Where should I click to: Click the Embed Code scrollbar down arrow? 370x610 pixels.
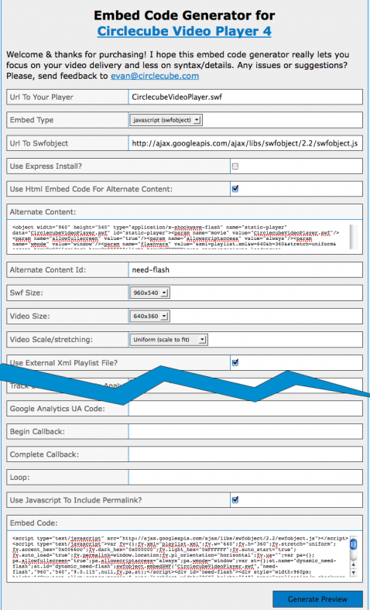coord(353,573)
